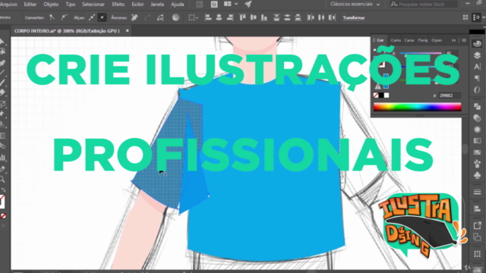Hide handles for multiple selected anchors
This screenshot has height=273, width=486.
102,17
